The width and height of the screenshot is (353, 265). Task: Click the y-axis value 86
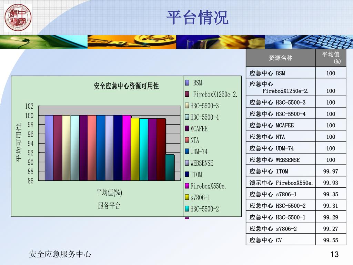(30, 181)
